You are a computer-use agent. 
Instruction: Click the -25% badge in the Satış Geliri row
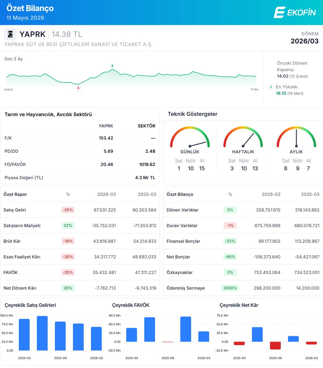point(68,210)
